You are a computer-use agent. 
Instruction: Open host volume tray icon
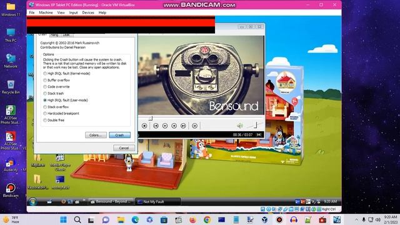pyautogui.click(x=378, y=219)
